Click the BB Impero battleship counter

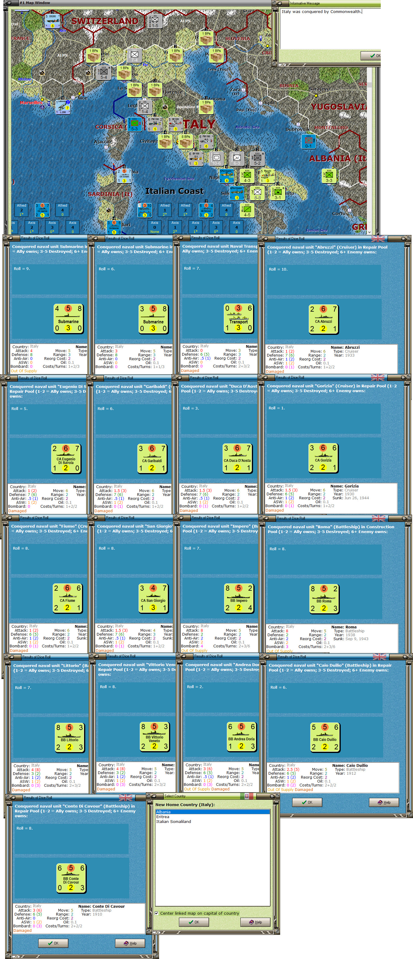pos(239,598)
